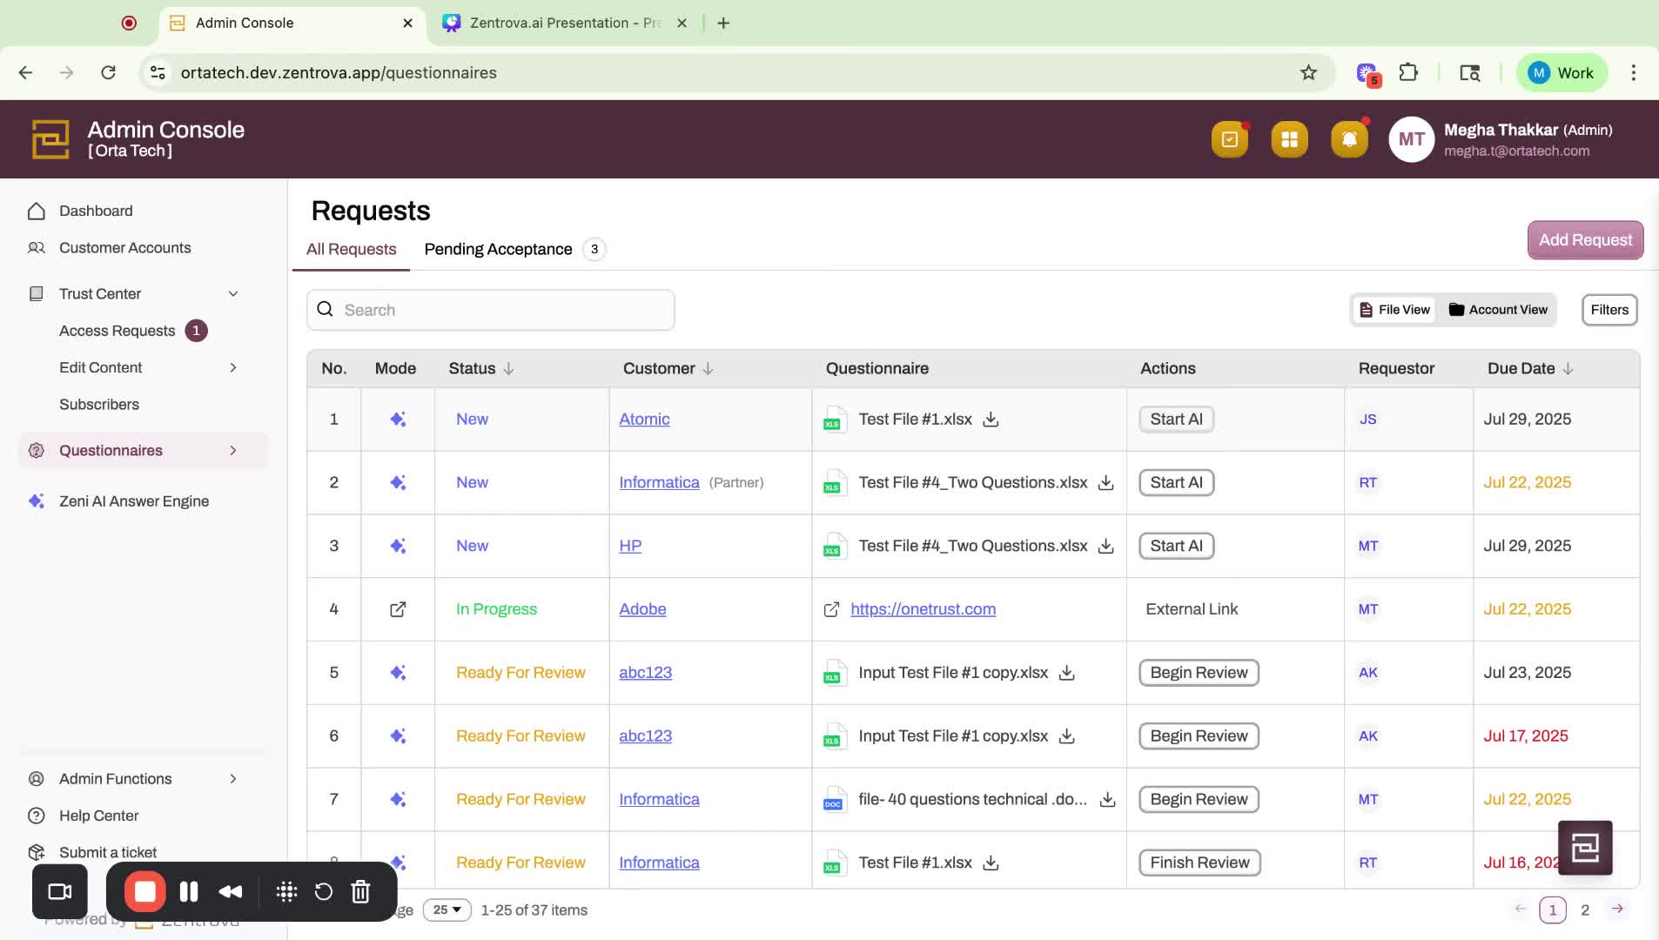Bookmark this page with the star icon

[1308, 73]
